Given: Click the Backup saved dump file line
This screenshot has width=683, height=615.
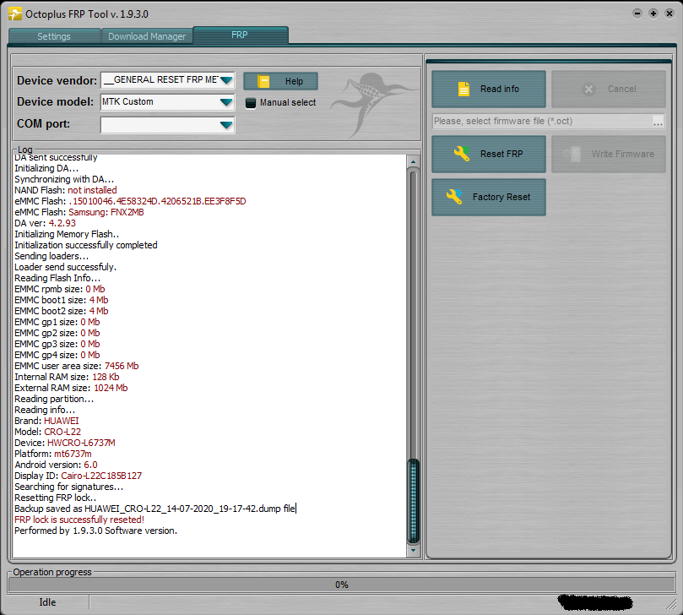Looking at the screenshot, I should [x=155, y=509].
